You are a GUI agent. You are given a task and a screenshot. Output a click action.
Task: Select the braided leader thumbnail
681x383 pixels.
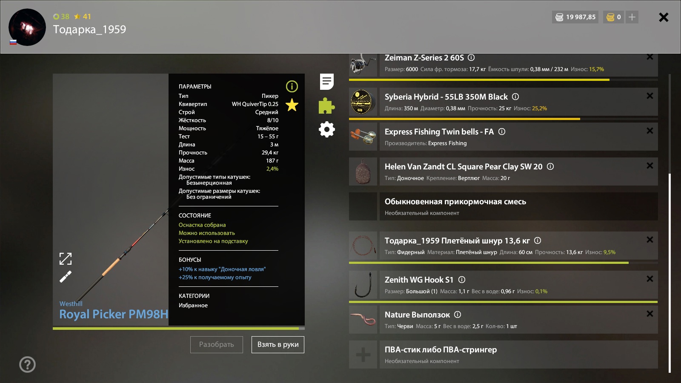(363, 246)
